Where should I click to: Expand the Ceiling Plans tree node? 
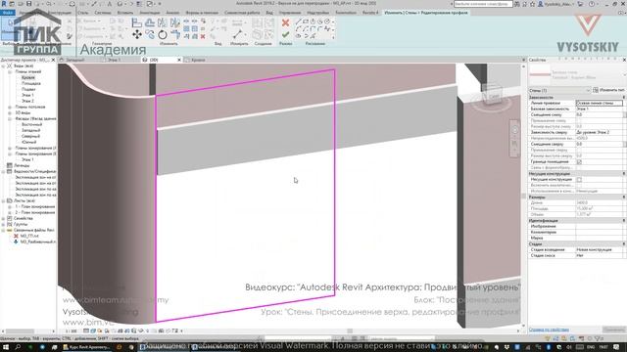(10, 107)
